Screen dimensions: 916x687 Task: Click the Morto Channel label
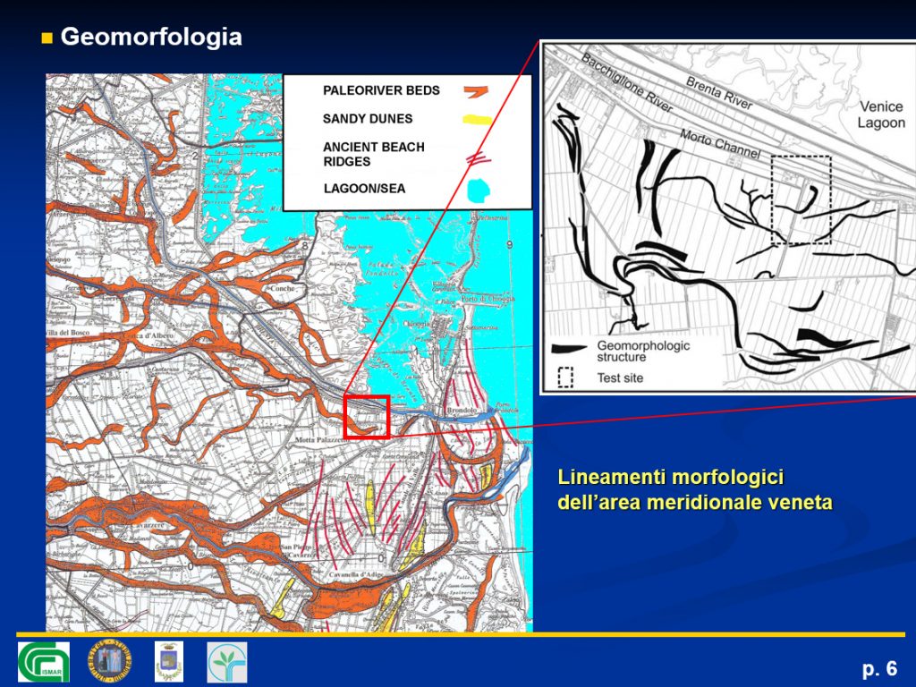(720, 142)
